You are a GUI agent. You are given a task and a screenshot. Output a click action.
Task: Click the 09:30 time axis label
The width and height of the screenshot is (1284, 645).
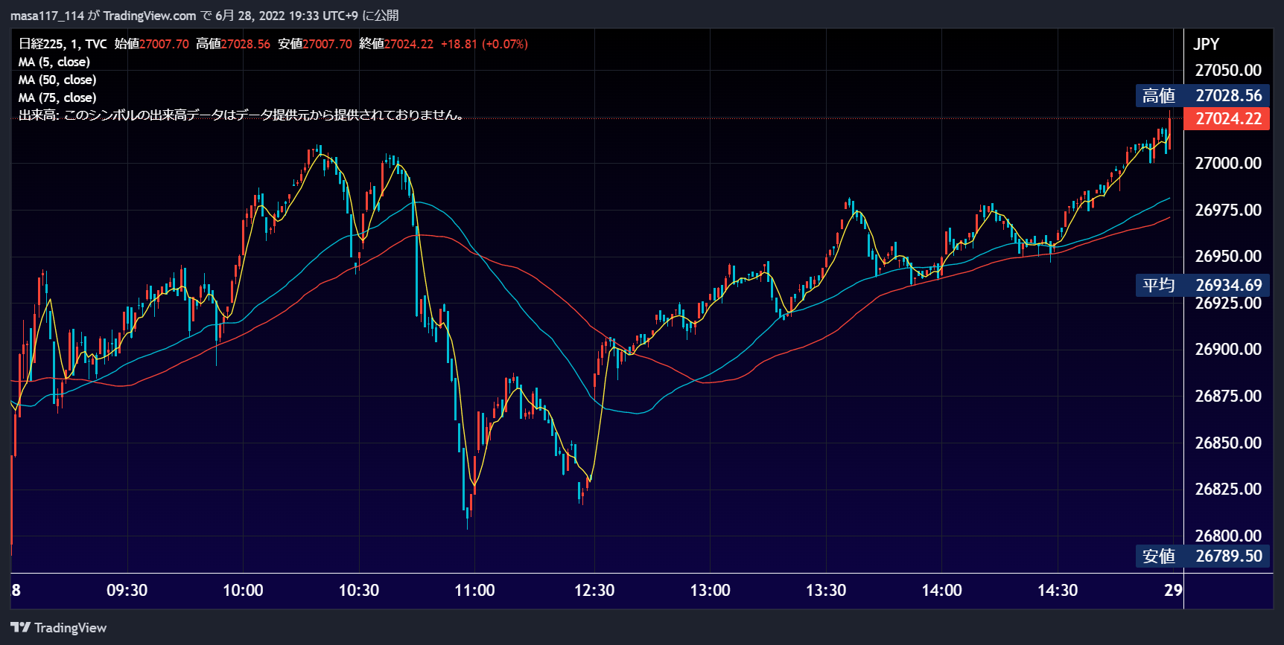[127, 590]
